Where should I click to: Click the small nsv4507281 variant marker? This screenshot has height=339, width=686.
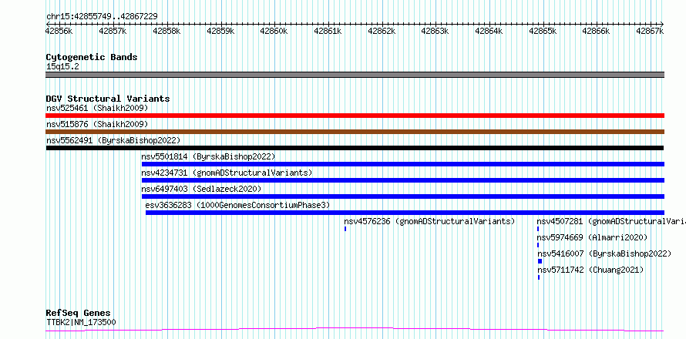pos(538,229)
